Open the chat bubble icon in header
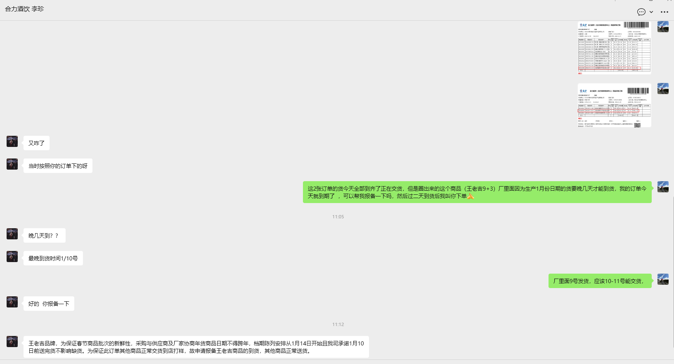The height and width of the screenshot is (364, 674). click(641, 12)
